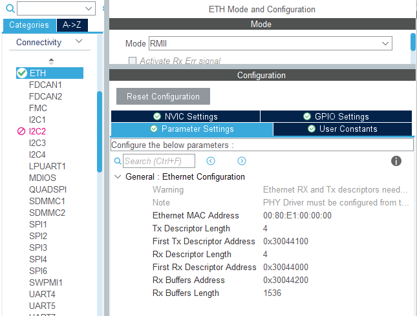
Task: Open the peripheral search combo box
Action: pyautogui.click(x=56, y=8)
